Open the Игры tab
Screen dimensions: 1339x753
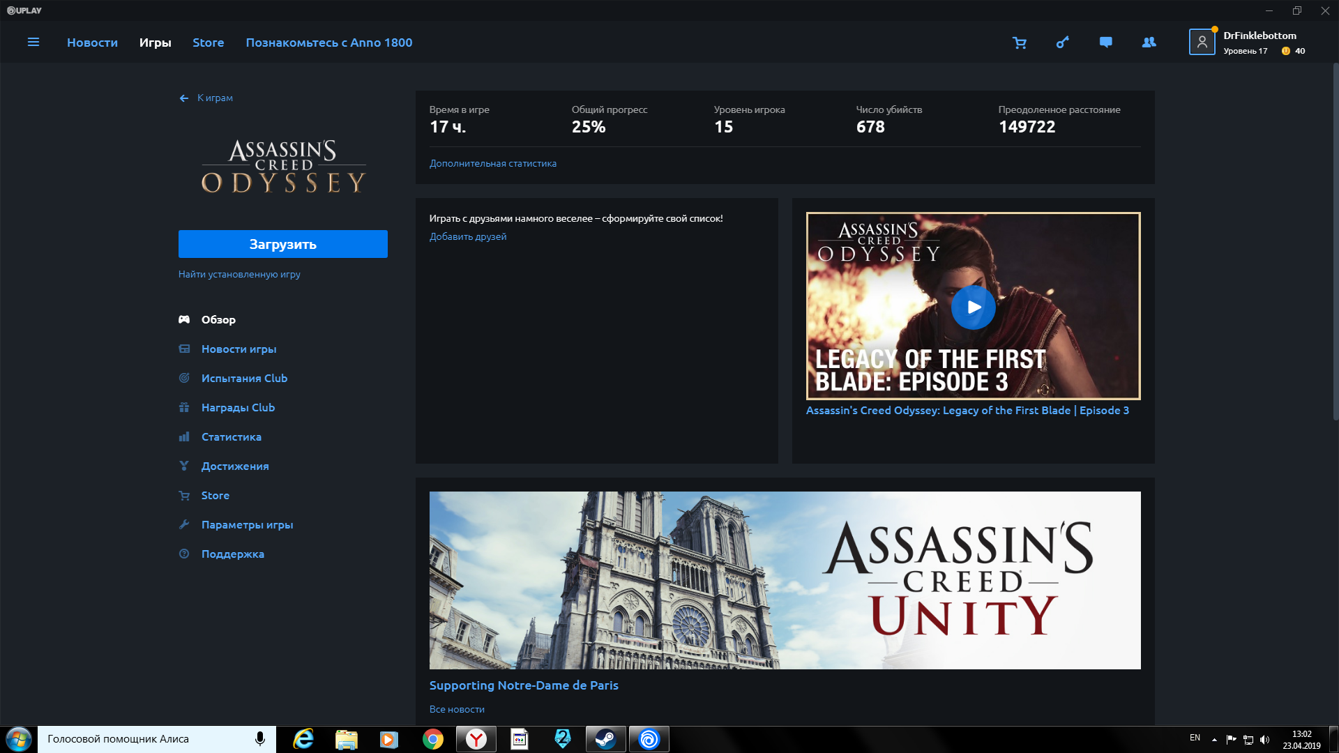[x=155, y=43]
